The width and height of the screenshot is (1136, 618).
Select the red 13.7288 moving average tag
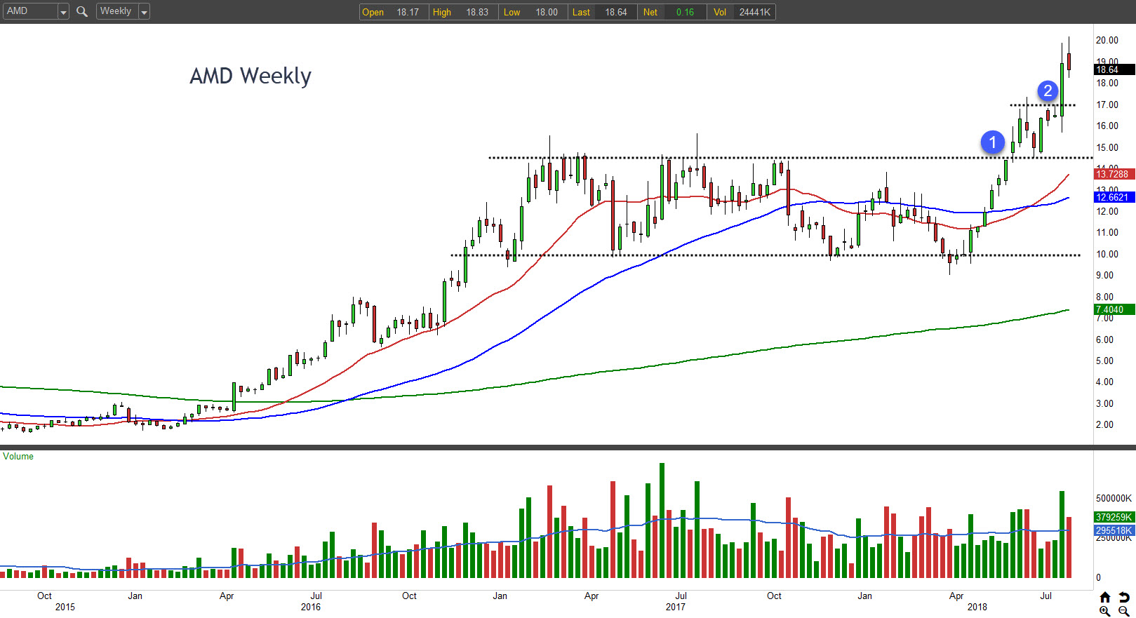click(1114, 174)
